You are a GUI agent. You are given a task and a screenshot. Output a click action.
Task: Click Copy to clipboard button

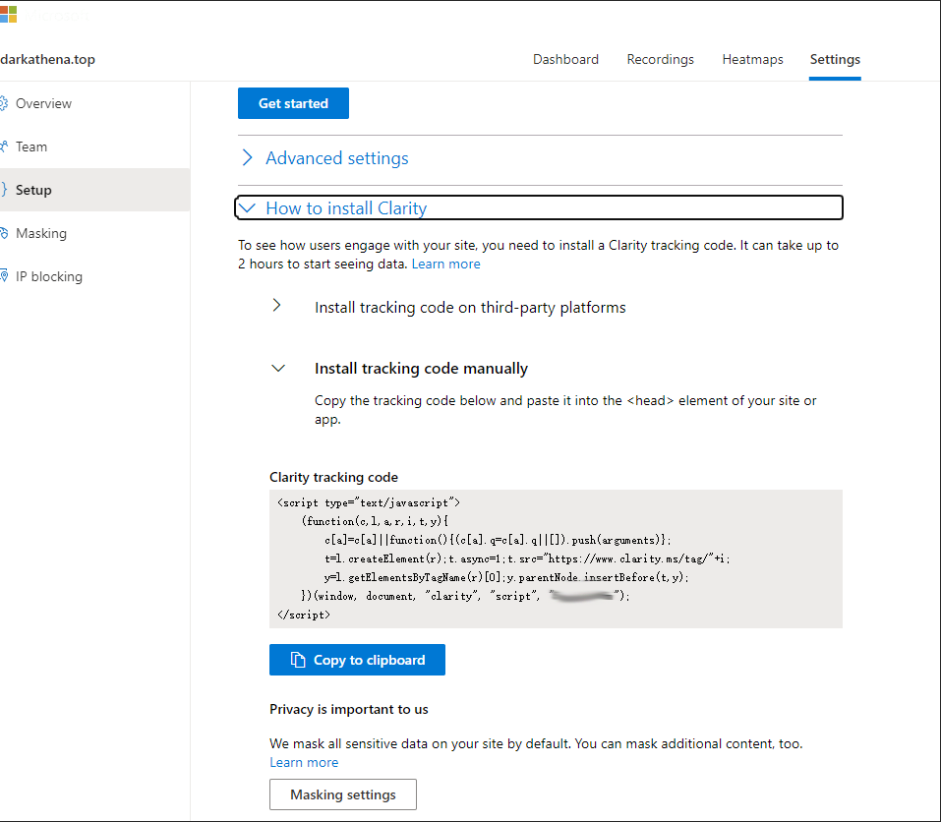(357, 660)
